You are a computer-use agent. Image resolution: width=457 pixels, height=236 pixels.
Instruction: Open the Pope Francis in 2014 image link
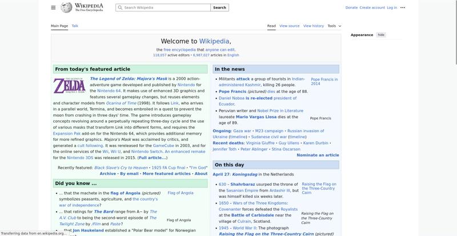(x=324, y=82)
